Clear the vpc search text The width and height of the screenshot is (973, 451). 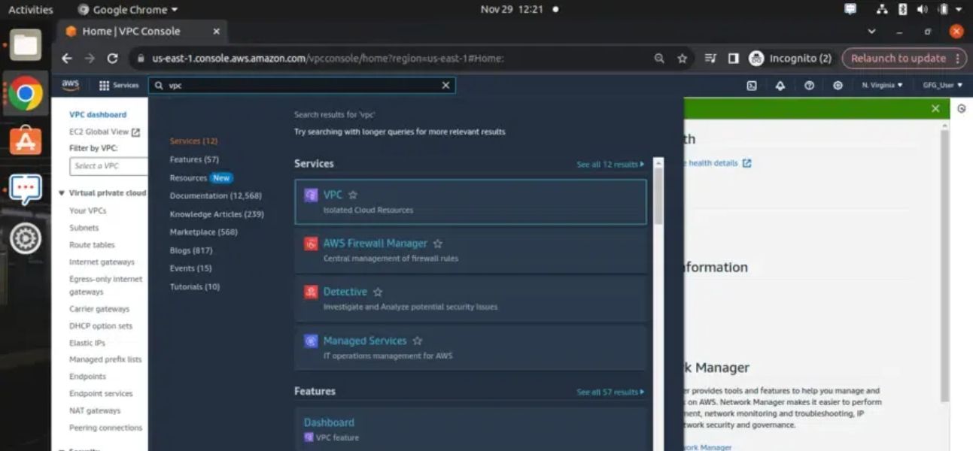pos(445,86)
